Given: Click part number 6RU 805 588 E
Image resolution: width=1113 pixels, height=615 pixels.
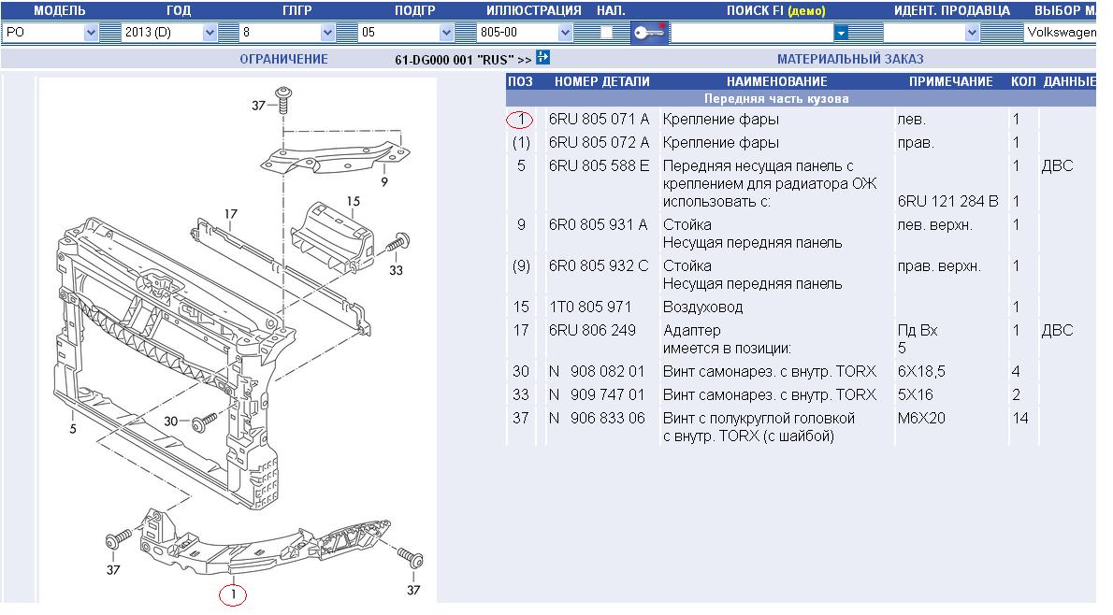Looking at the screenshot, I should point(598,166).
